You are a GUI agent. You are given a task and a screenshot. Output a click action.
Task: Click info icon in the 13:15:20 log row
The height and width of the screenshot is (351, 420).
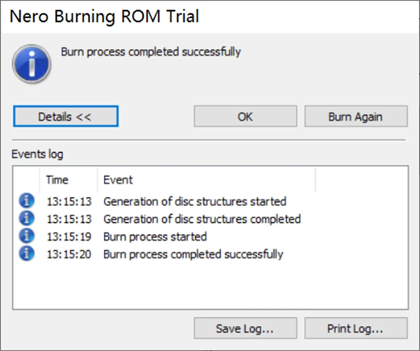[x=27, y=254]
